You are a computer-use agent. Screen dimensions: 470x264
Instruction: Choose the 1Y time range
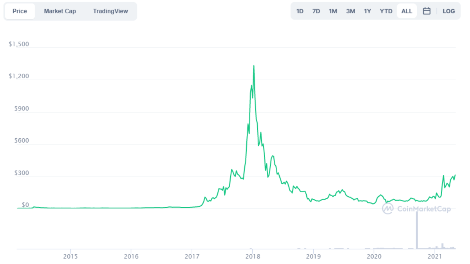click(x=367, y=11)
